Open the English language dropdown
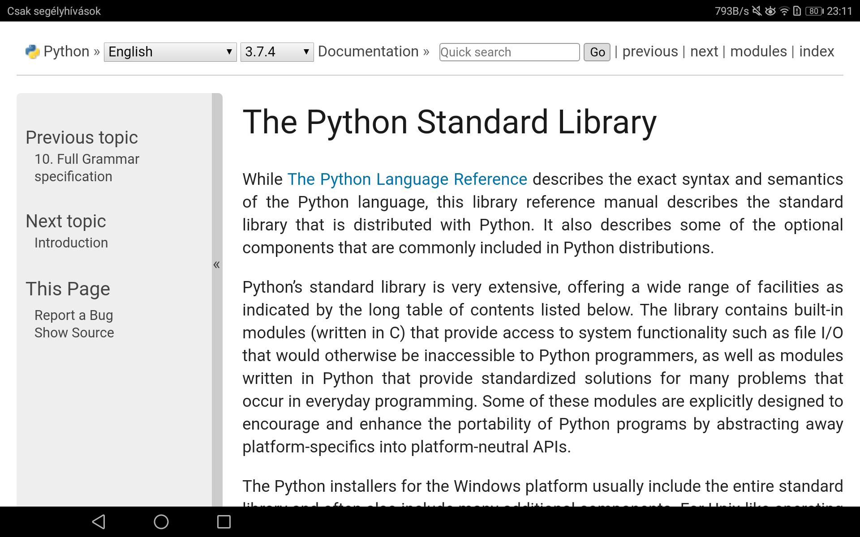 pos(170,52)
